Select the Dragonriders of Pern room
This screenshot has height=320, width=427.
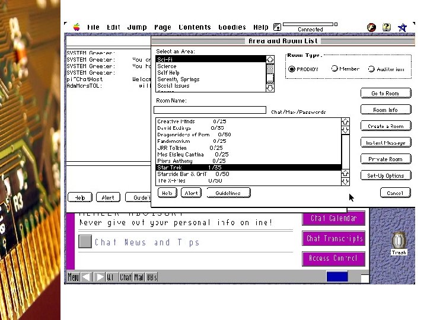248,135
